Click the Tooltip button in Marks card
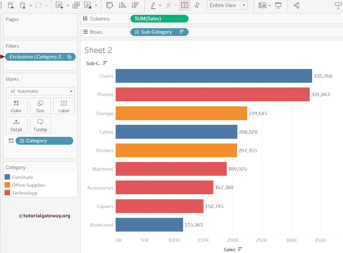This screenshot has width=343, height=253. pos(40,125)
